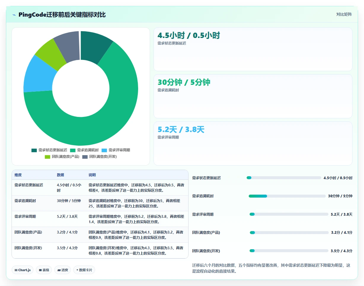
Task: Click the 维度 column header
Action: click(x=18, y=175)
